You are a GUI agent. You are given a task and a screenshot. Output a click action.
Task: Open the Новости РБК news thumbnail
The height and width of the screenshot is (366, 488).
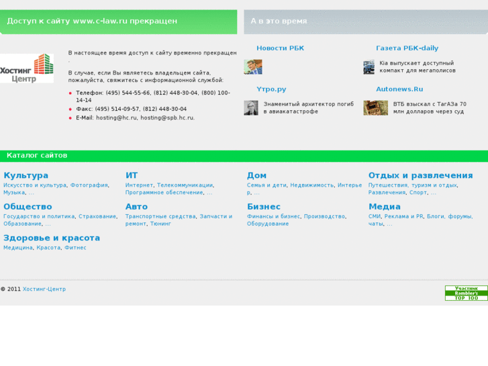[x=252, y=66]
